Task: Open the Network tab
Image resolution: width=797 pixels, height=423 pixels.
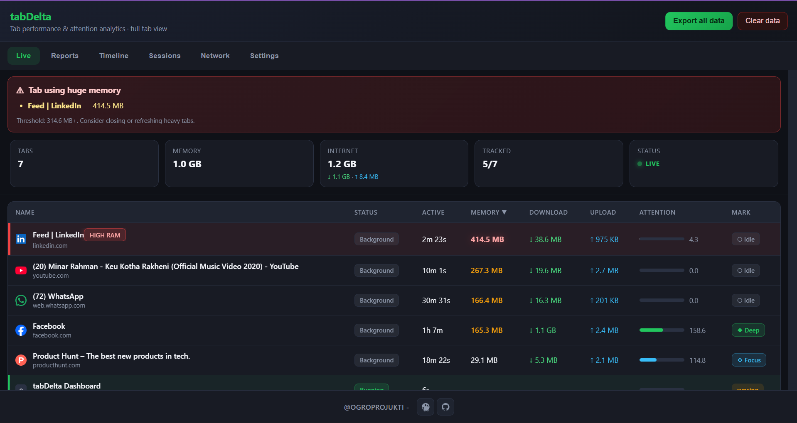Action: coord(215,56)
